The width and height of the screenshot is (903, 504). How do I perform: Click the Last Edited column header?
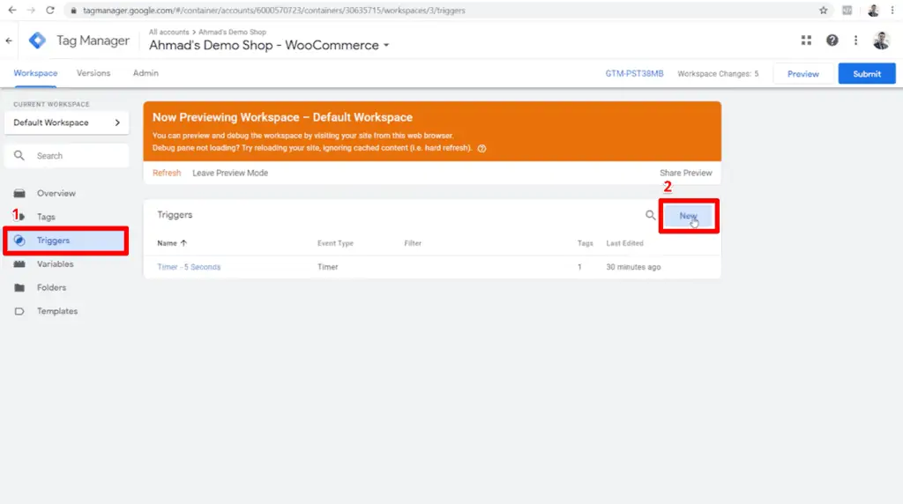[624, 243]
